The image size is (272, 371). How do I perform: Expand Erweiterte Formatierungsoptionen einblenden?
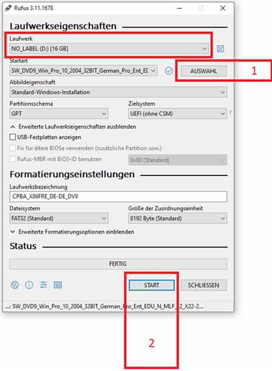72,232
